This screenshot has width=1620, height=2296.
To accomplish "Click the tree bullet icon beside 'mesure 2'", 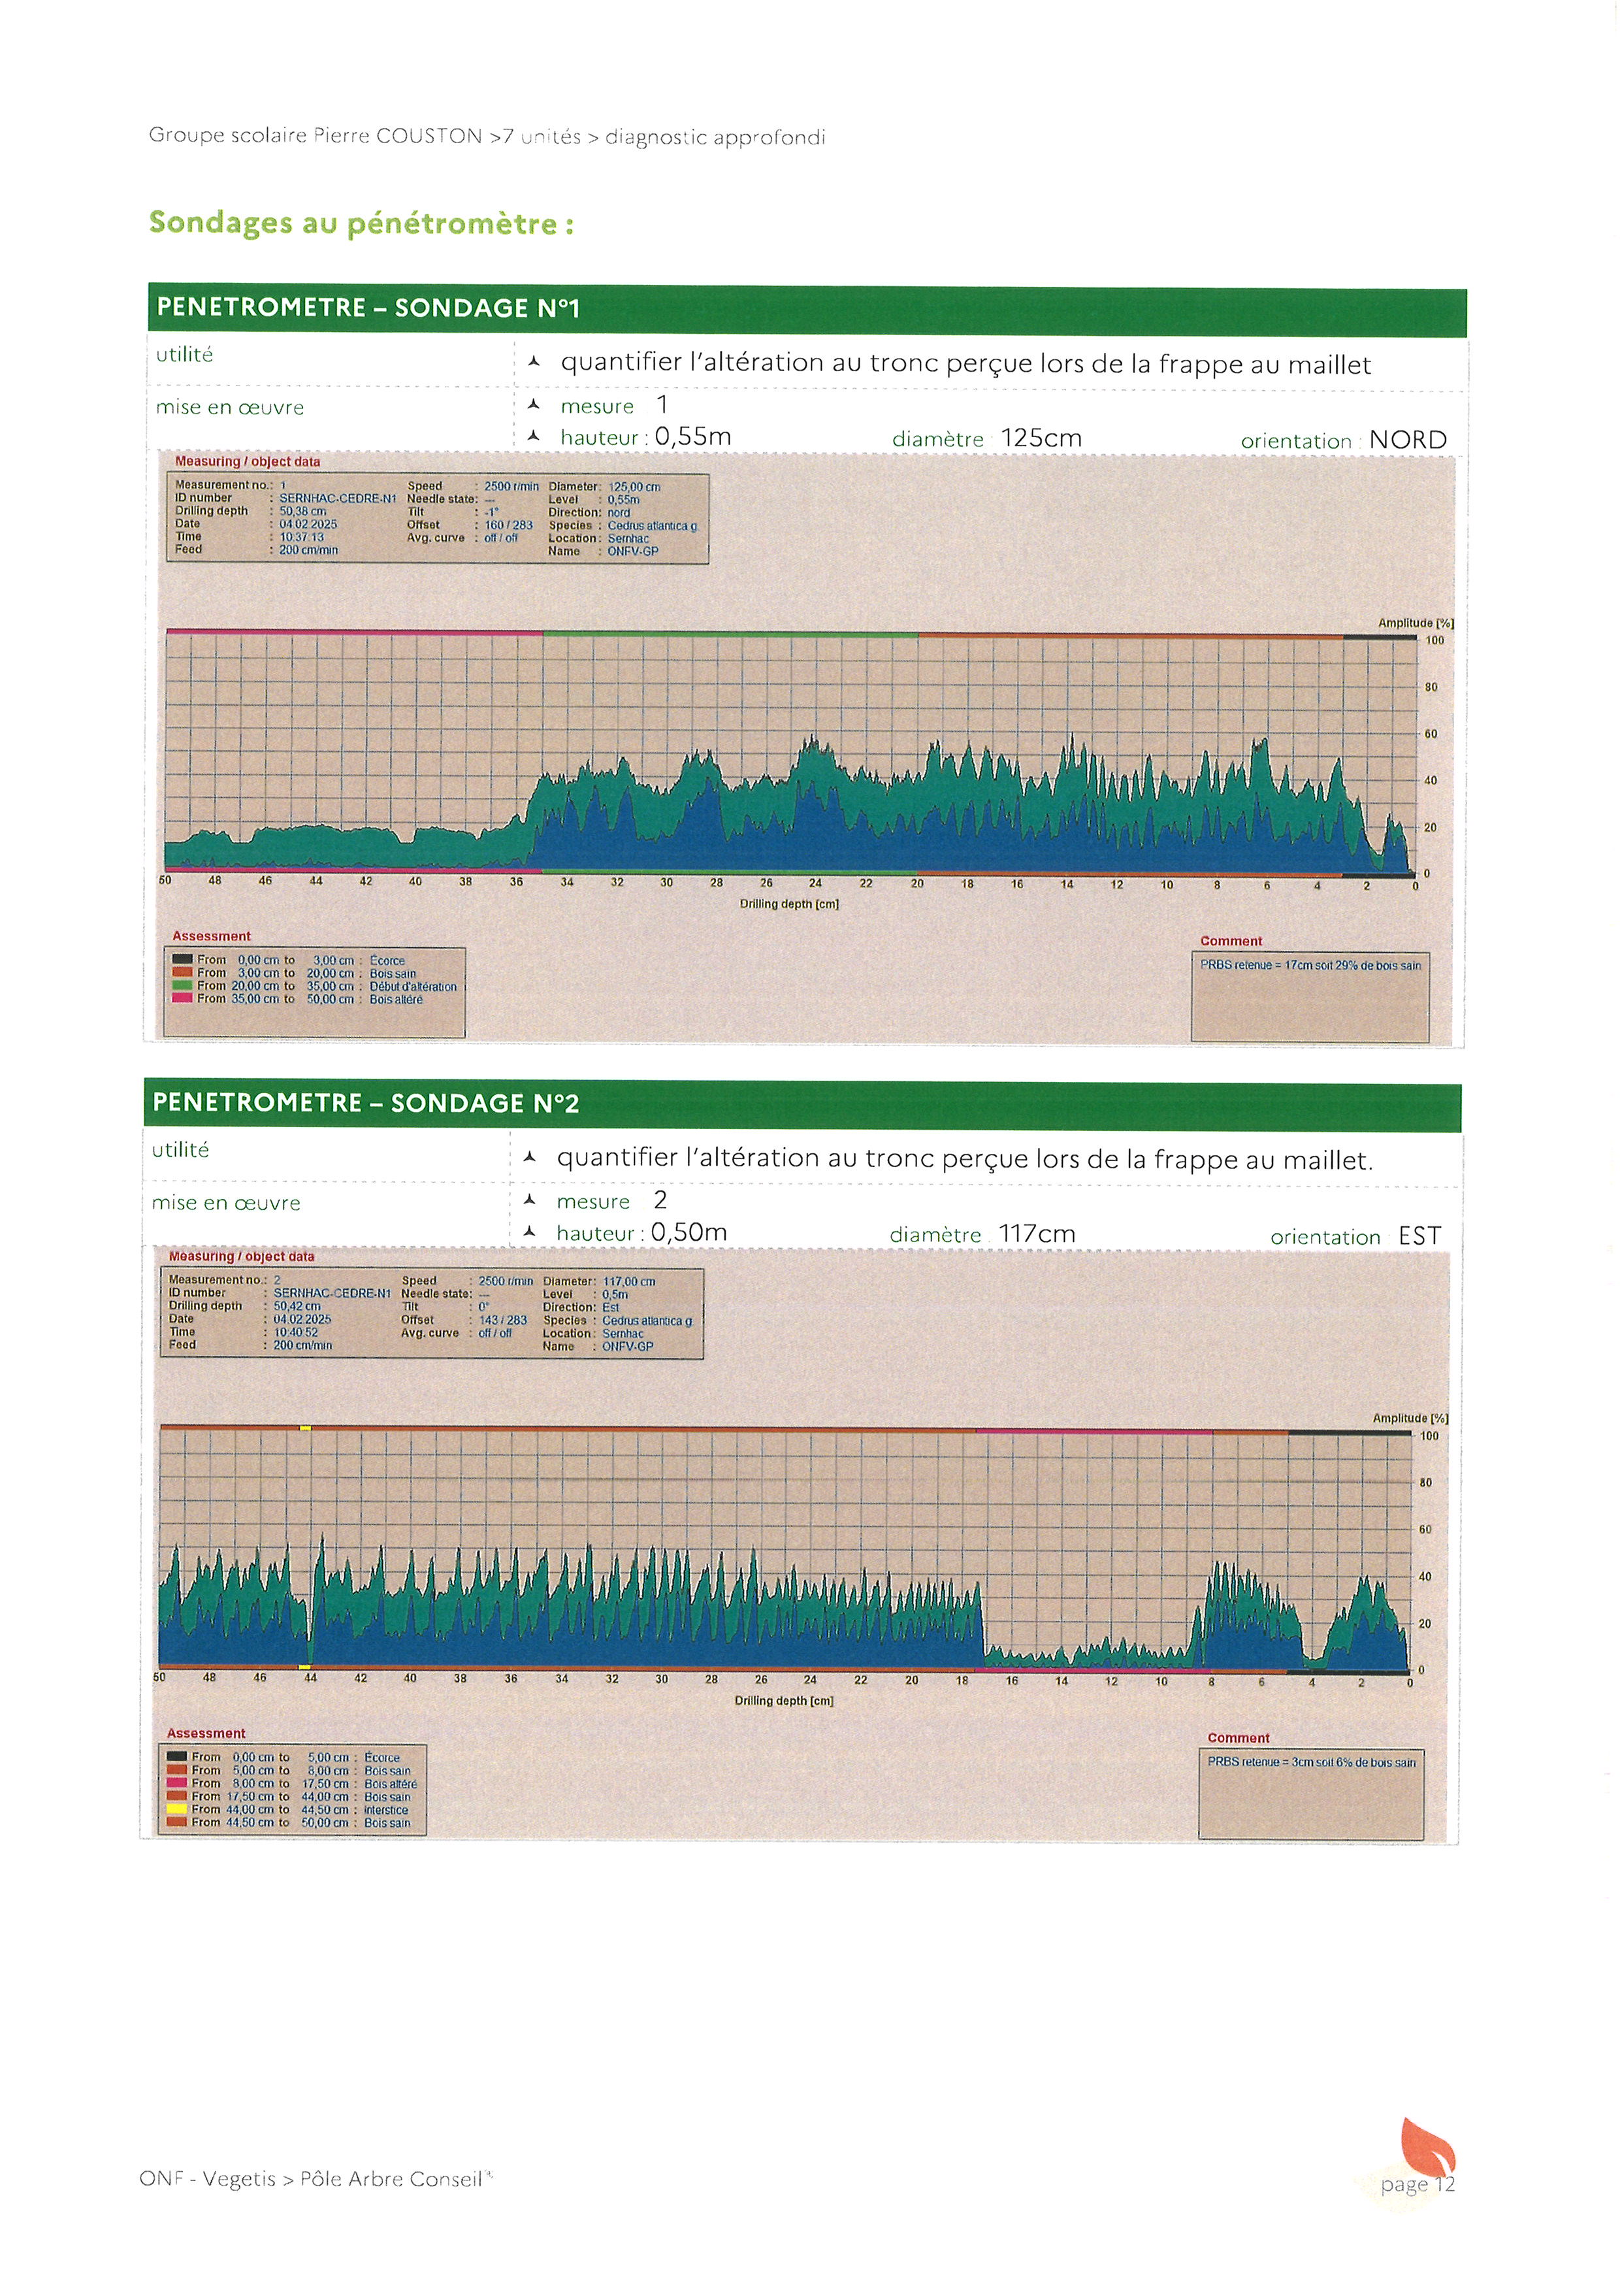I will click(530, 1200).
